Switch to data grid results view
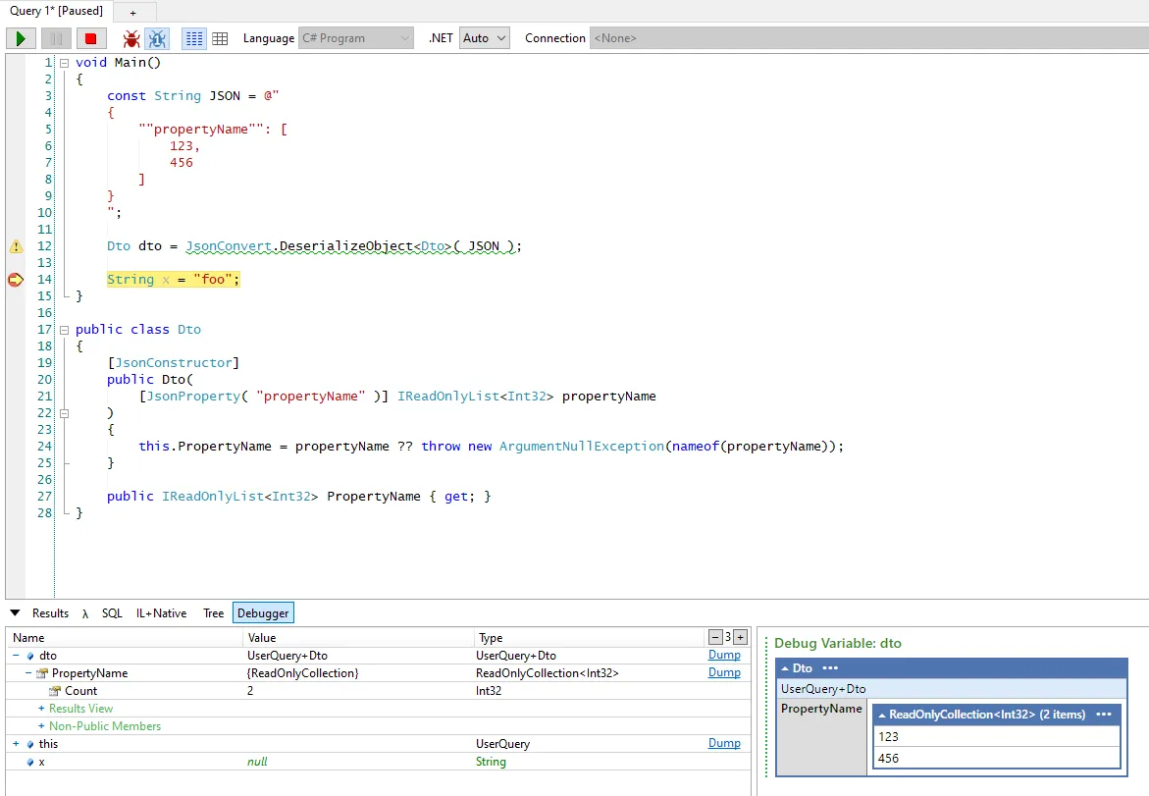Image resolution: width=1149 pixels, height=796 pixels. point(220,38)
